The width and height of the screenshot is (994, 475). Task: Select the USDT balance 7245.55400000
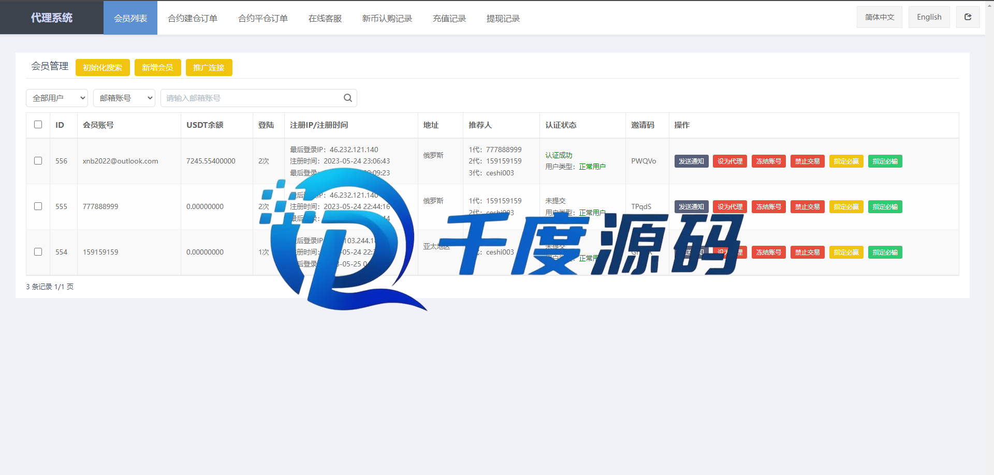(211, 161)
